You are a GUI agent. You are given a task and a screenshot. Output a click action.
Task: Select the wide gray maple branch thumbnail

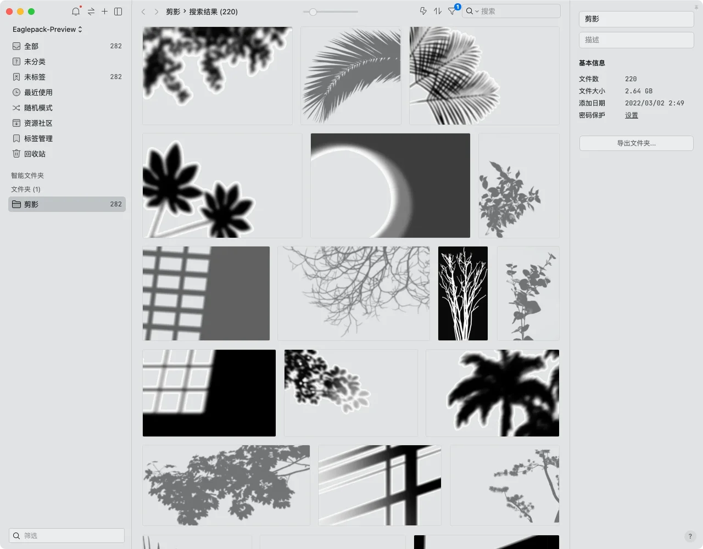click(226, 485)
